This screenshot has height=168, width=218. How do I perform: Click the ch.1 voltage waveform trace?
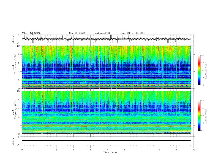(x=106, y=39)
